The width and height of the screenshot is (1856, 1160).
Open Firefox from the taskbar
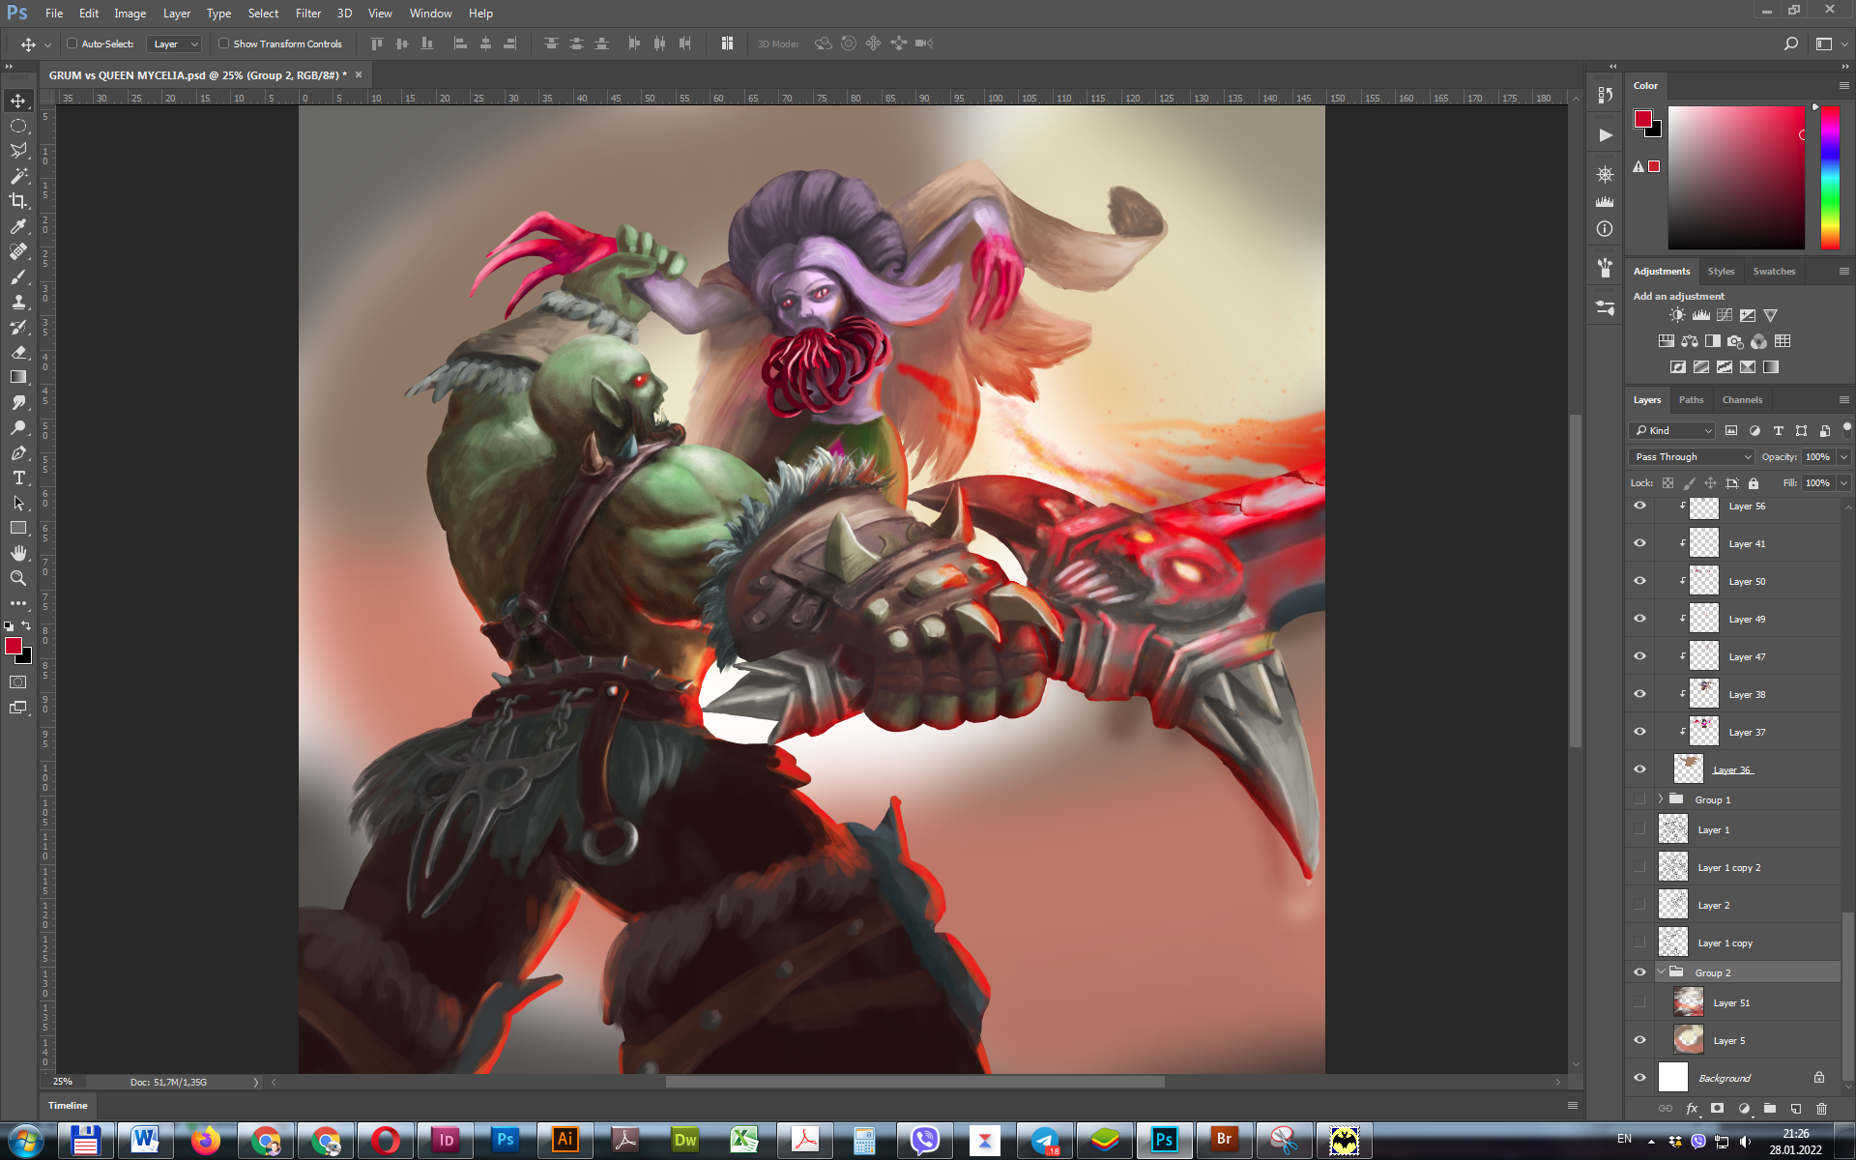[x=205, y=1141]
